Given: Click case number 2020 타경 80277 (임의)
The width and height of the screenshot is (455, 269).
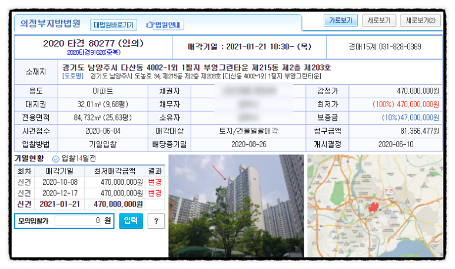Looking at the screenshot, I should pyautogui.click(x=93, y=43).
